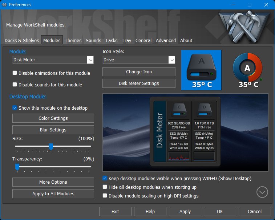Confirm with the OK button
The image size is (275, 220).
(220, 211)
